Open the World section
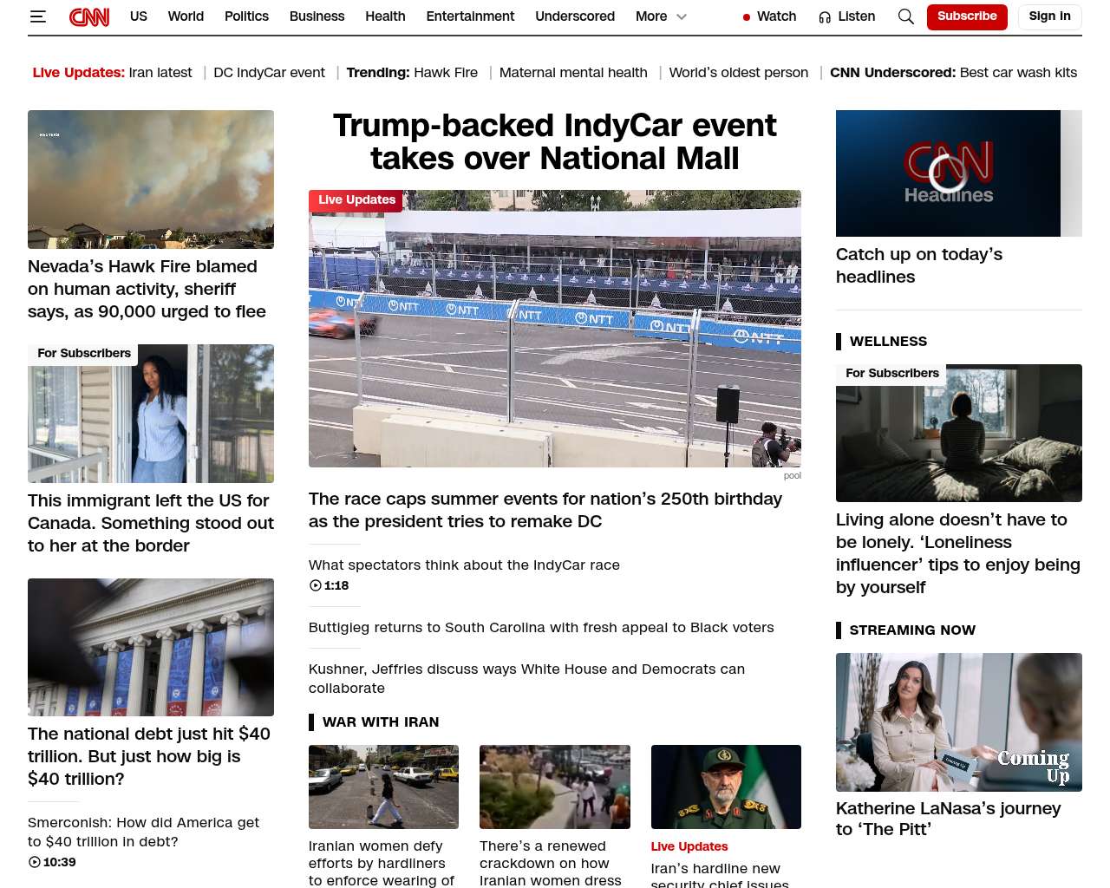 click(186, 16)
